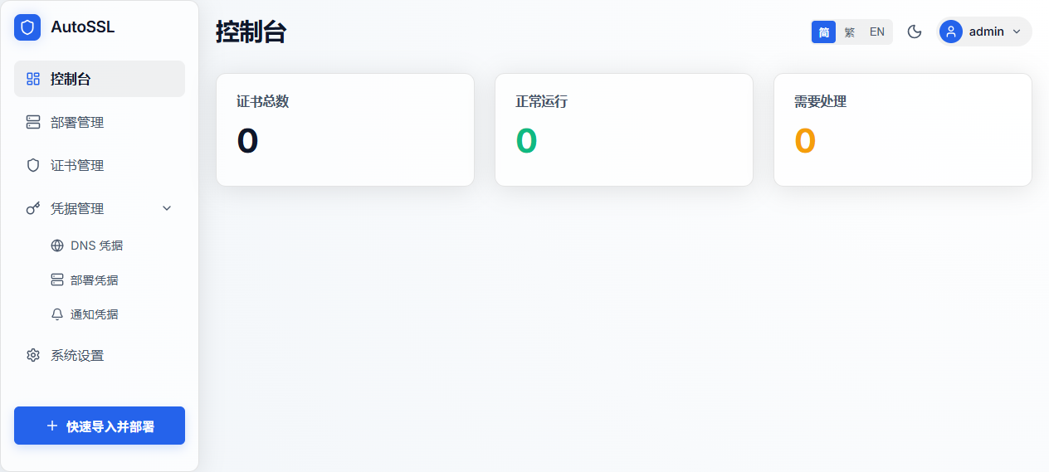Image resolution: width=1049 pixels, height=472 pixels.
Task: Open the 系统设置 page link
Action: tap(100, 355)
